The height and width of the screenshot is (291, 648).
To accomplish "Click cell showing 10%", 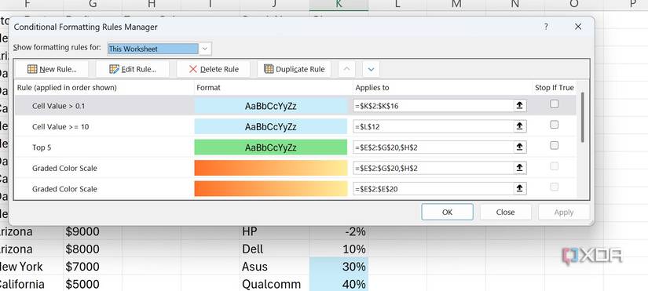I will pyautogui.click(x=339, y=249).
